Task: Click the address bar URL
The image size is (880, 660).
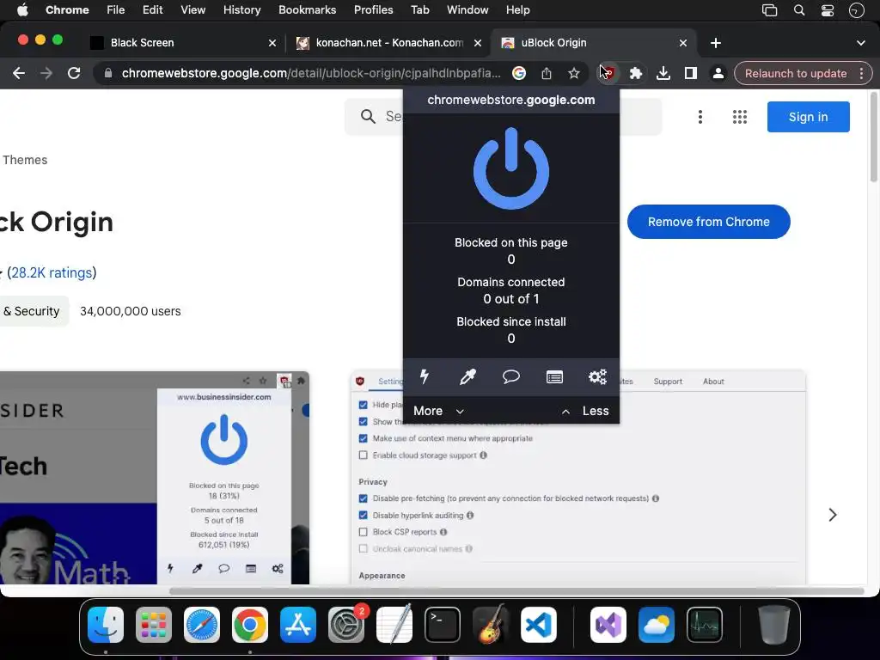Action: tap(311, 73)
